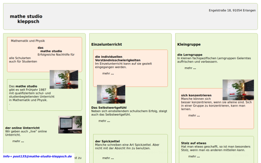
Task: Open the 'mehr ...' link under die Lerngruppe
Action: pyautogui.click(x=190, y=68)
